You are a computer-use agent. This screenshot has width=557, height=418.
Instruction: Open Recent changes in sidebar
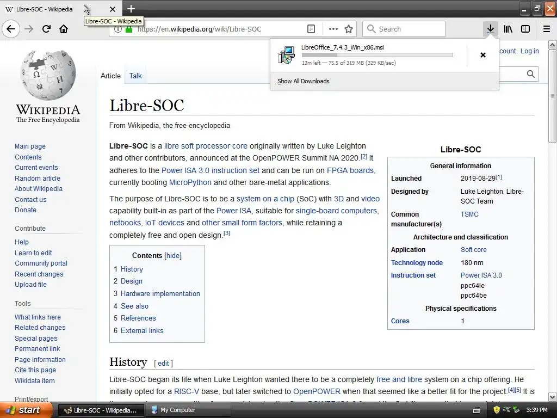point(39,274)
